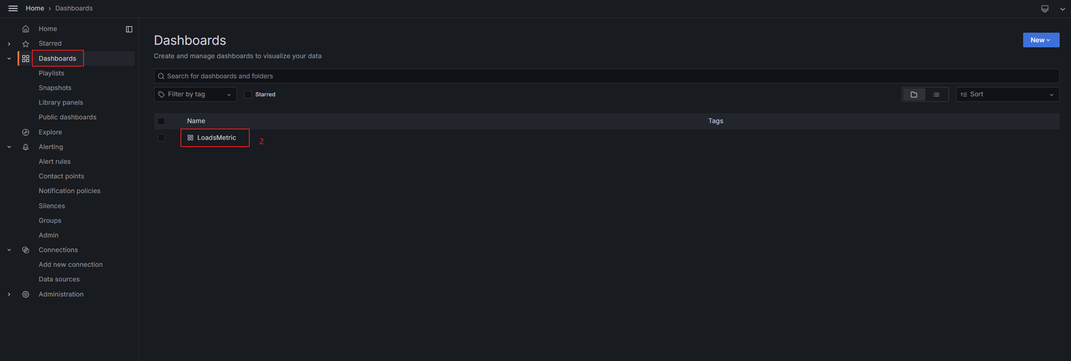Open the LoadsMetric dashboard link

point(217,138)
